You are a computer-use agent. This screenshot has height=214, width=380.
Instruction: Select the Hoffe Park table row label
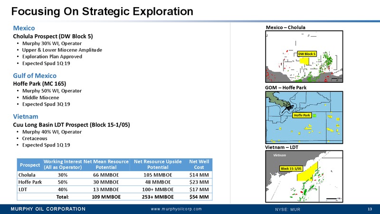[30, 182]
